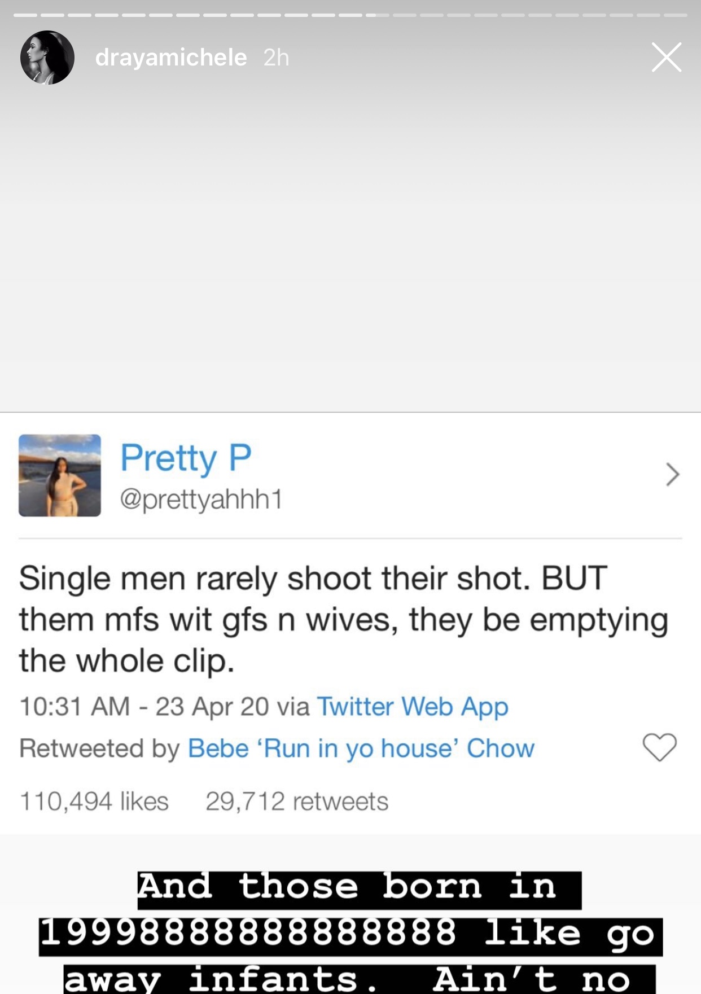View the 29,712 retweets list
Screen dimensions: 701x994
pos(297,802)
